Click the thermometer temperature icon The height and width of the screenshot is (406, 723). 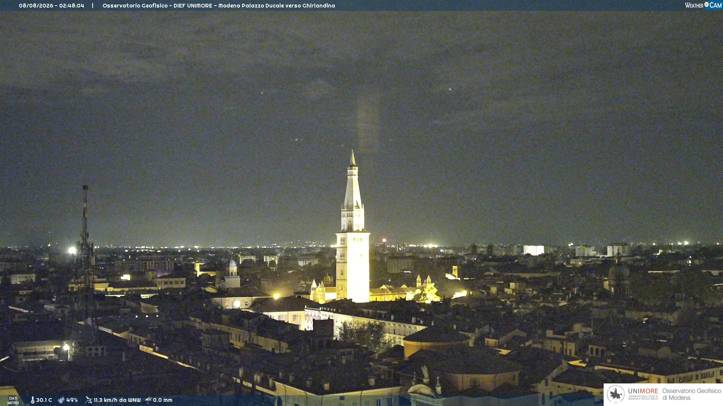click(32, 400)
